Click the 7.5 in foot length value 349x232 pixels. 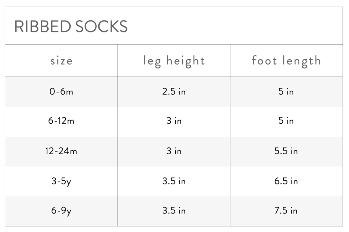pyautogui.click(x=286, y=211)
